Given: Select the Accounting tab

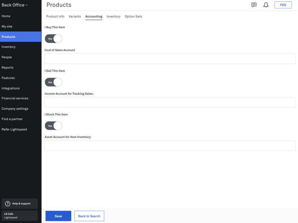Looking at the screenshot, I should (x=94, y=16).
